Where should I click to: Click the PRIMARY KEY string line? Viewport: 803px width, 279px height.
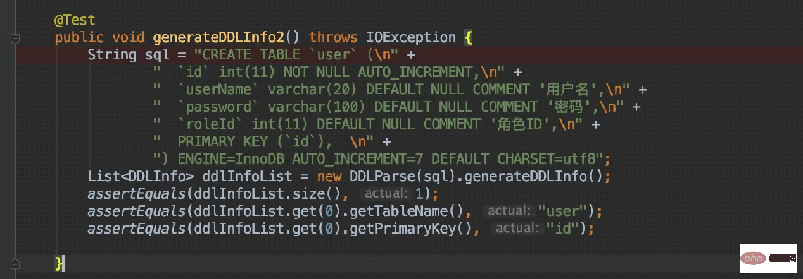(266, 141)
